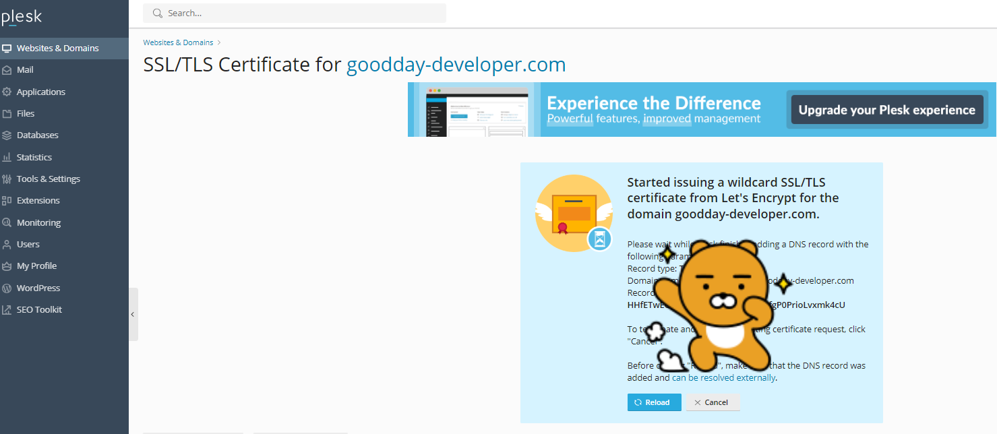Click the Files folder icon
This screenshot has height=434, width=997.
click(x=7, y=114)
